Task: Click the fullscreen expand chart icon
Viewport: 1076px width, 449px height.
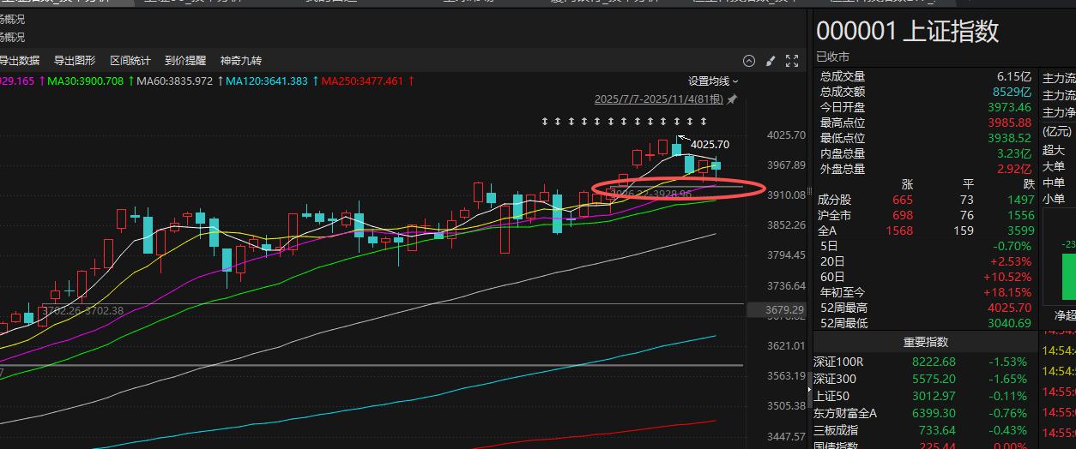Action: (792, 61)
